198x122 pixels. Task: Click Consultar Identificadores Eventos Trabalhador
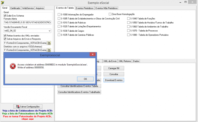pos(79,92)
